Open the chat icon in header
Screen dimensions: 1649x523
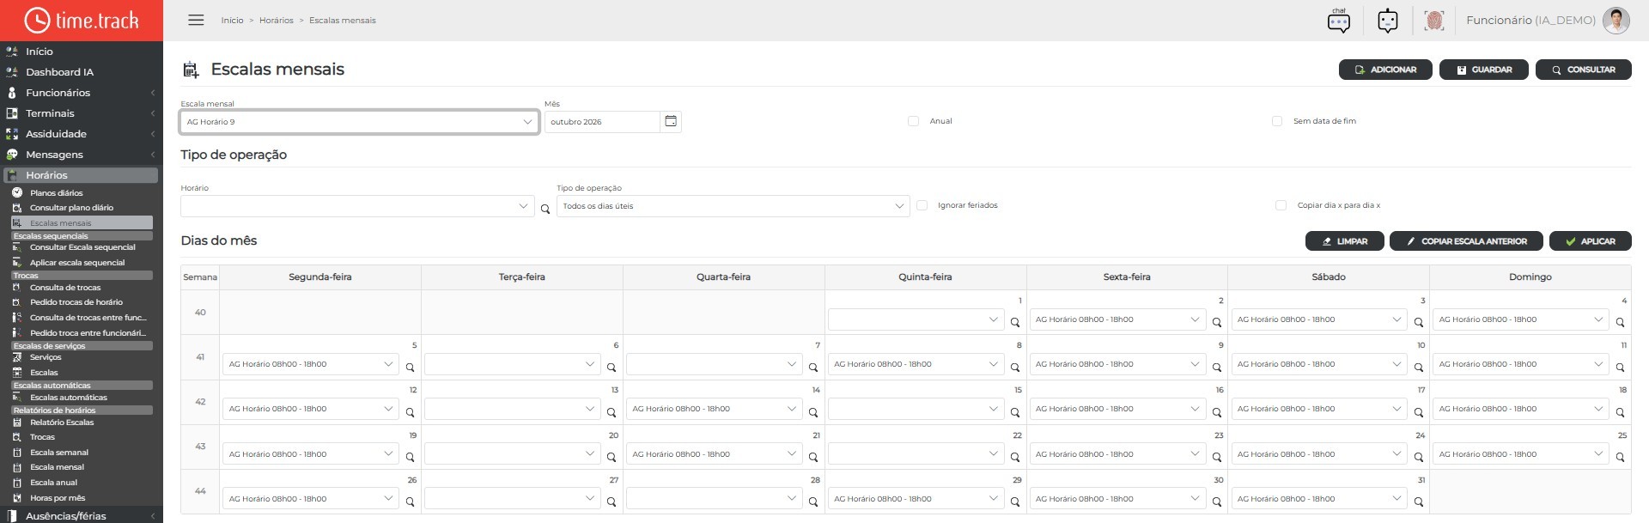point(1339,21)
